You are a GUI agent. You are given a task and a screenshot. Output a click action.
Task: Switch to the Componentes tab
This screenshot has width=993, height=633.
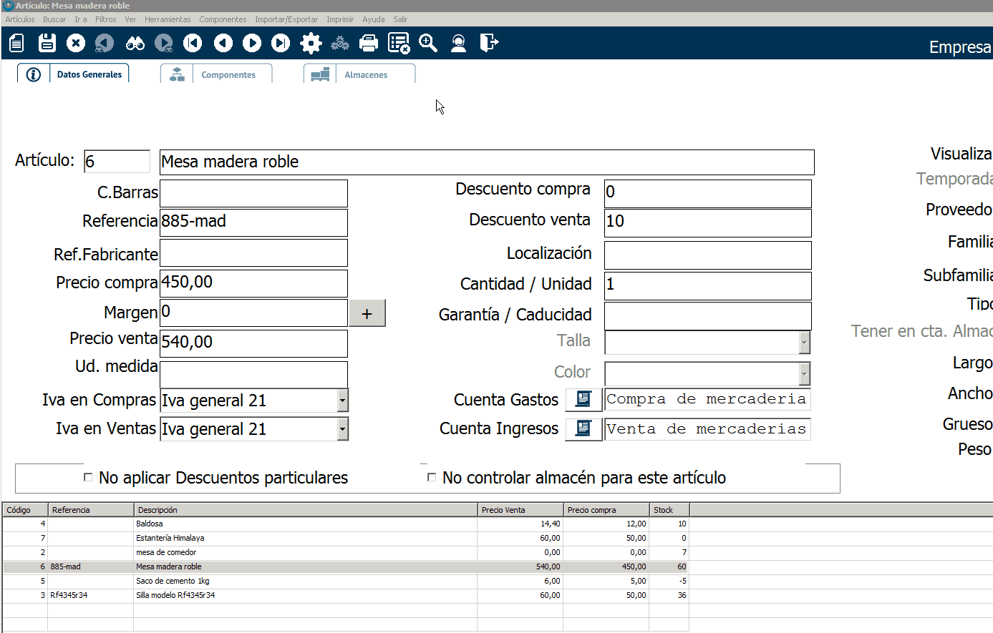[228, 74]
